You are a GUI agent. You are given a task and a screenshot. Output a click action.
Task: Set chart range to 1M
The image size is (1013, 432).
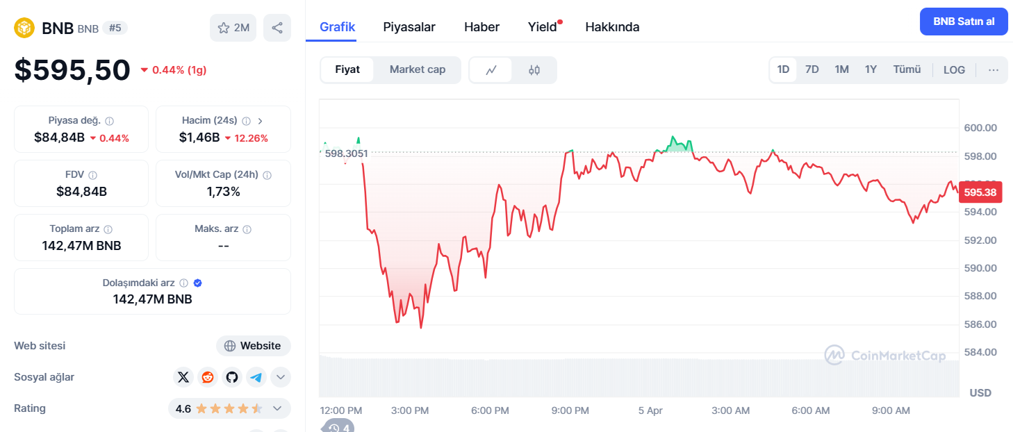841,69
